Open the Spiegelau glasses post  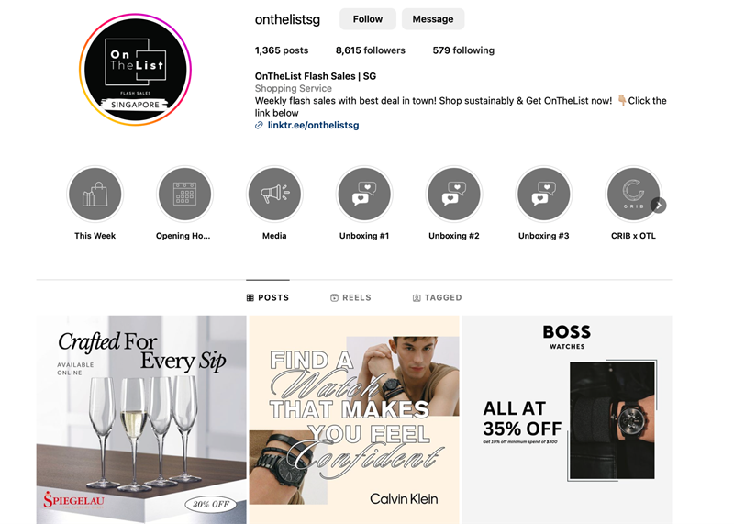141,419
